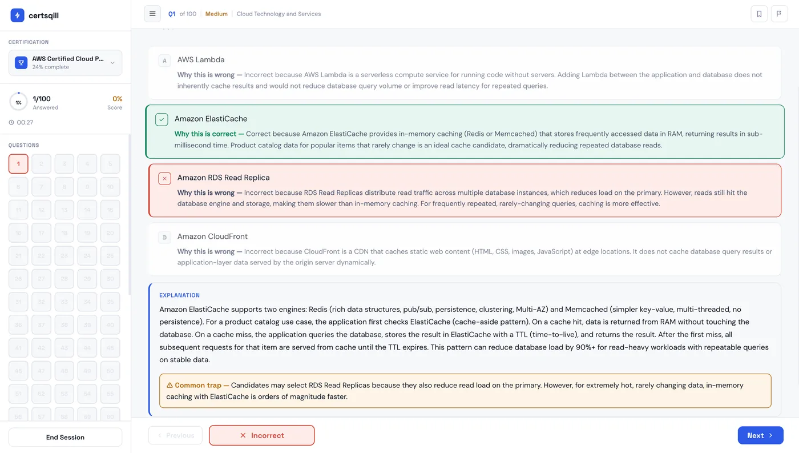Click the Medium difficulty label
Image resolution: width=799 pixels, height=453 pixels.
point(216,14)
